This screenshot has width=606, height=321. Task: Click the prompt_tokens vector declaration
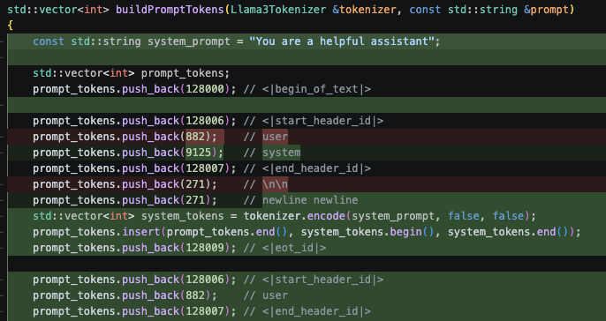[132, 73]
